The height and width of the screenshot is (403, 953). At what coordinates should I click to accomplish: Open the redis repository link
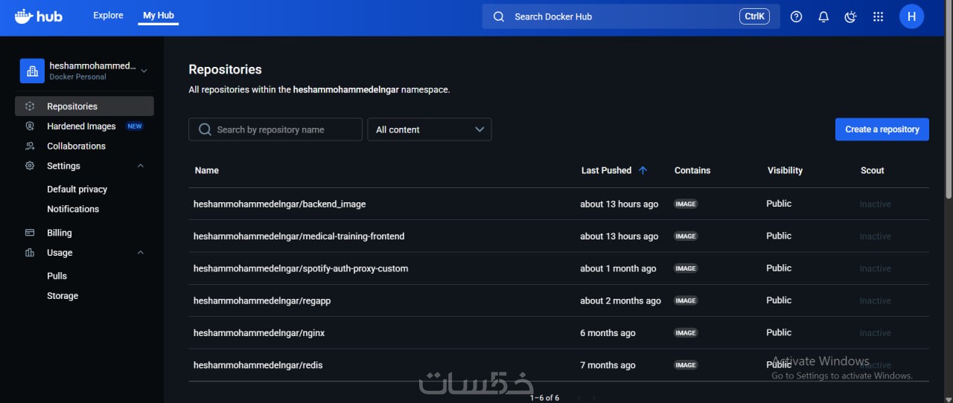tap(258, 365)
